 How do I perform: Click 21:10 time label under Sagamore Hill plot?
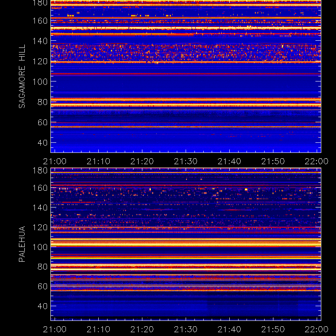point(98,161)
